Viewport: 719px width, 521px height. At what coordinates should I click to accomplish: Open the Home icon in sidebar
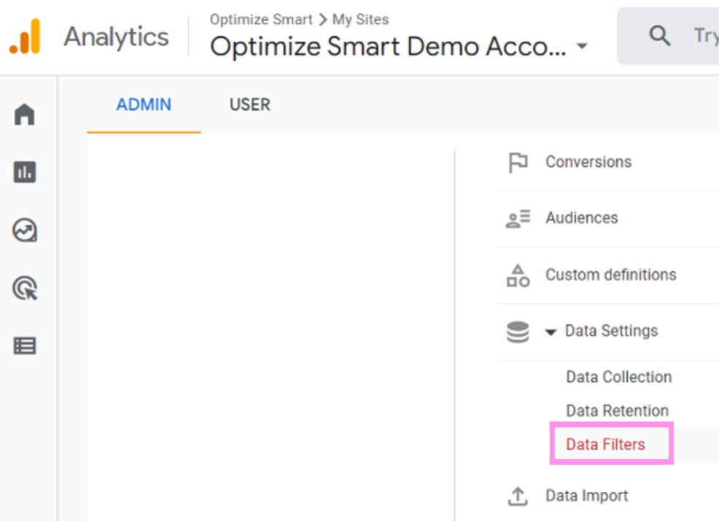pyautogui.click(x=25, y=114)
